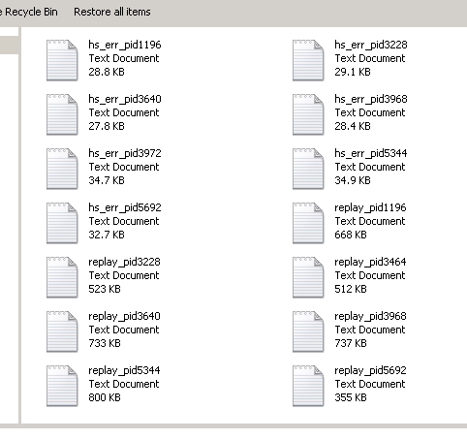Click the 29.1 KB size text

pyautogui.click(x=353, y=72)
